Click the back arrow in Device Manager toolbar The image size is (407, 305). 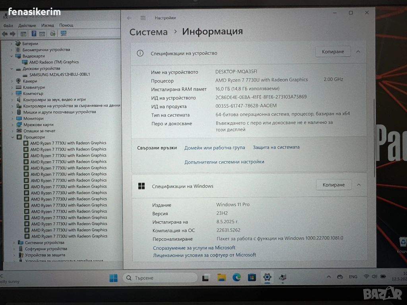point(5,34)
